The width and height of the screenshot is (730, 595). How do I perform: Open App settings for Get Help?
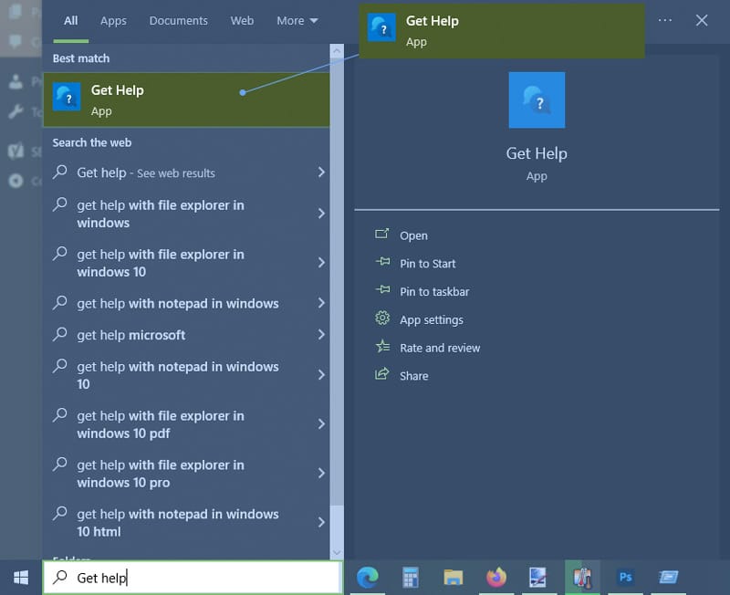point(431,319)
